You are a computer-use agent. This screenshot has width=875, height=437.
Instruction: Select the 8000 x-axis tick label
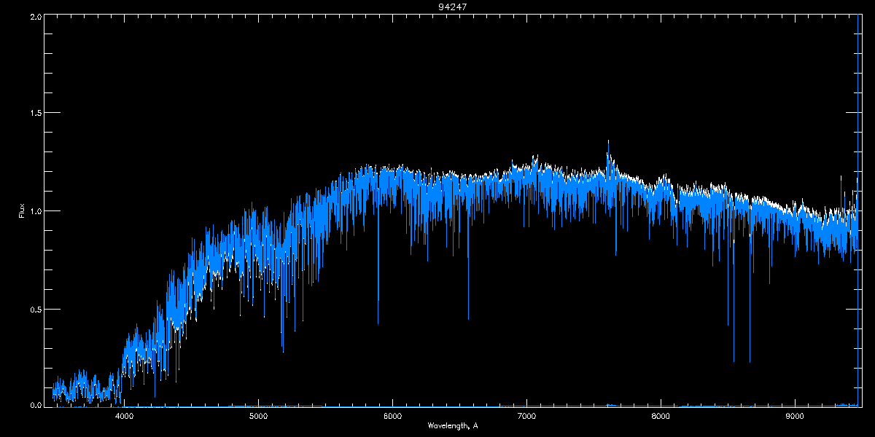pos(661,417)
